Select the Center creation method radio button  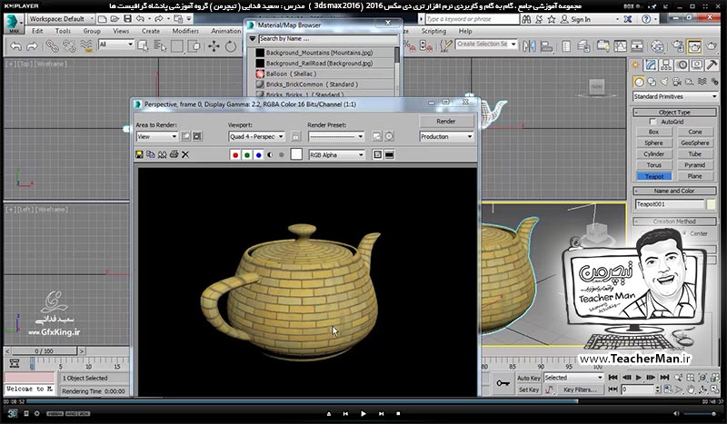(684, 233)
